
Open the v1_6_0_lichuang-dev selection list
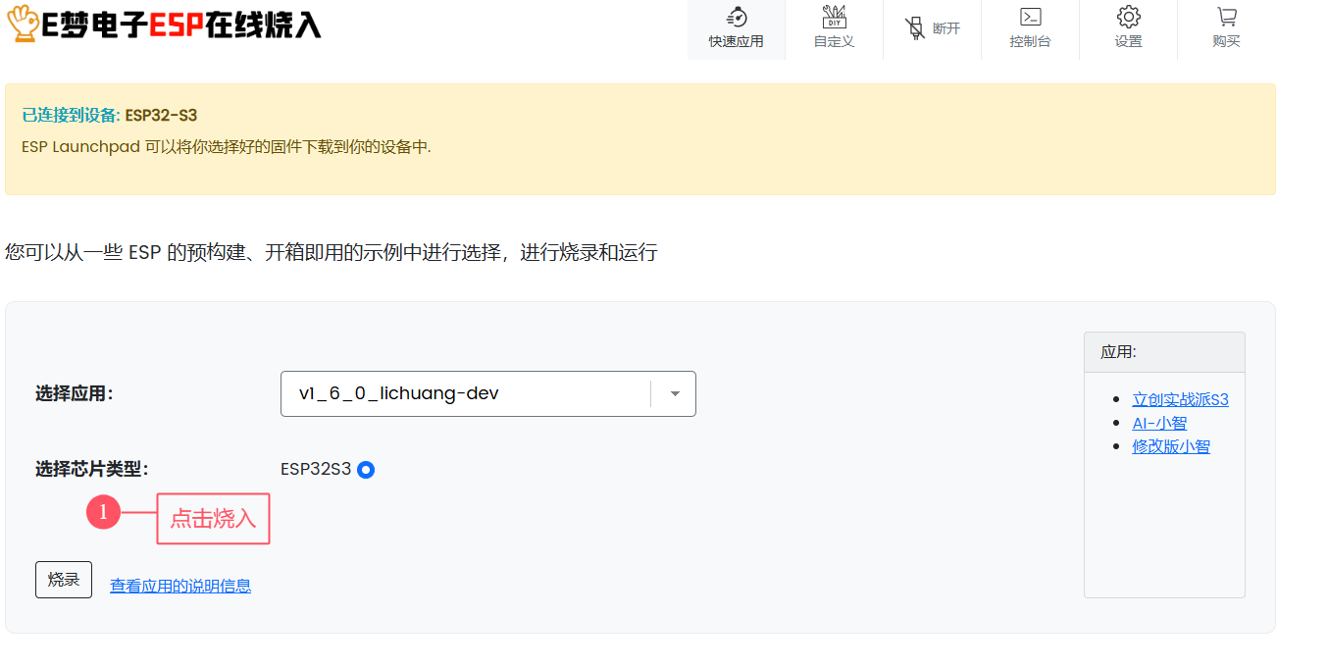487,393
